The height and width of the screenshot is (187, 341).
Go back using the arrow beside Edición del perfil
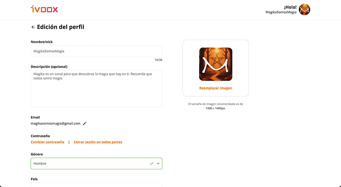tap(33, 27)
